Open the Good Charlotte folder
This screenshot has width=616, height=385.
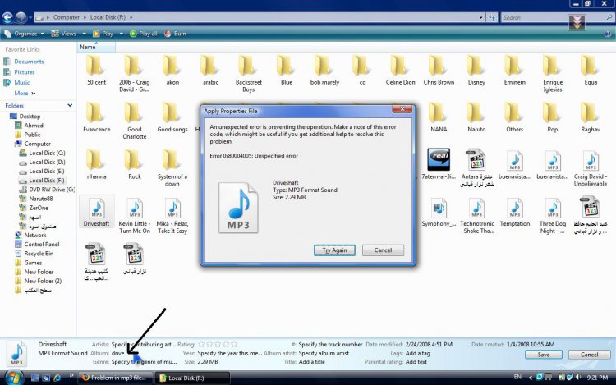click(135, 121)
